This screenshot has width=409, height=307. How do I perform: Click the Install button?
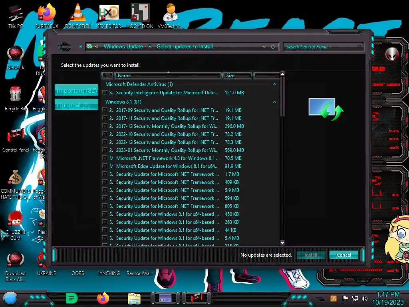click(x=311, y=255)
